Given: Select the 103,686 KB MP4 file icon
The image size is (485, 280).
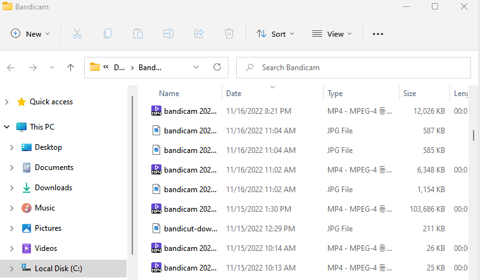Looking at the screenshot, I should point(156,209).
